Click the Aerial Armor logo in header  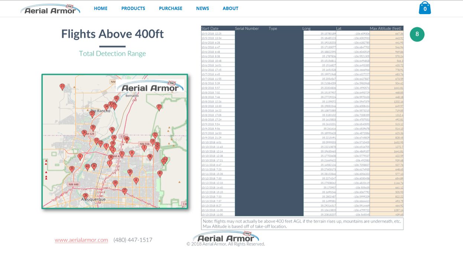50,9
